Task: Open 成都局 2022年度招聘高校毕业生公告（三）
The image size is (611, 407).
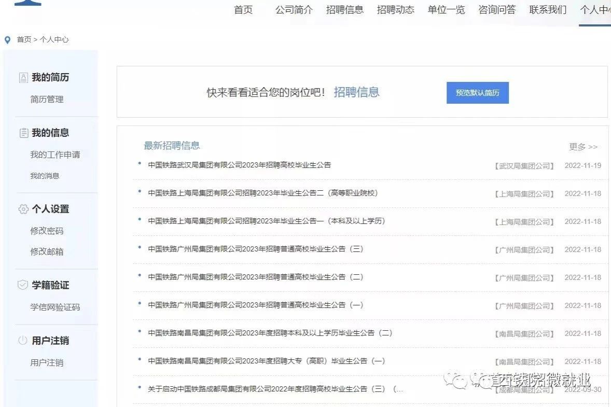Action: pos(275,389)
